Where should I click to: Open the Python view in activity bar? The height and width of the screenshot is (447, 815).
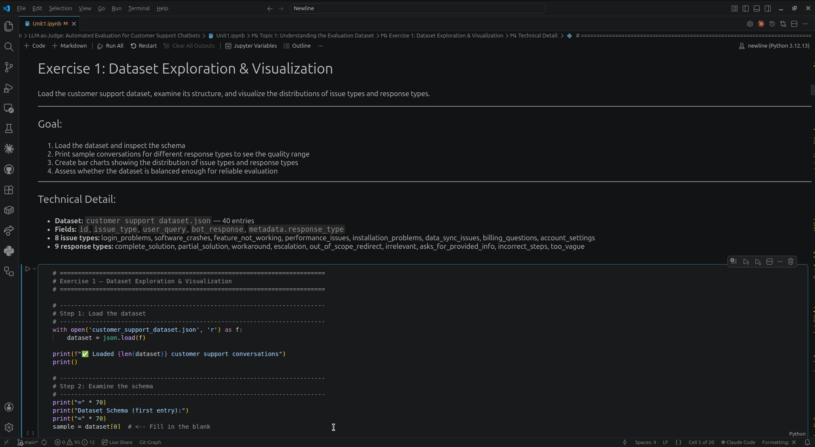(x=9, y=251)
